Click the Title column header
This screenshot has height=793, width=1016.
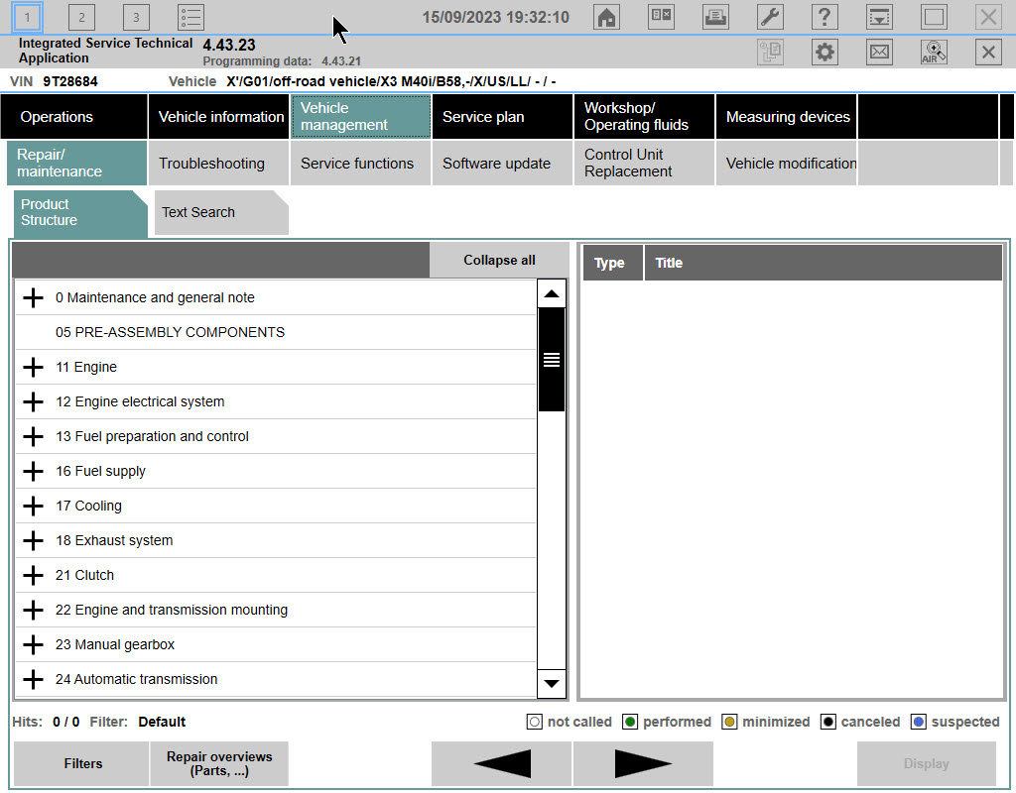tap(824, 263)
